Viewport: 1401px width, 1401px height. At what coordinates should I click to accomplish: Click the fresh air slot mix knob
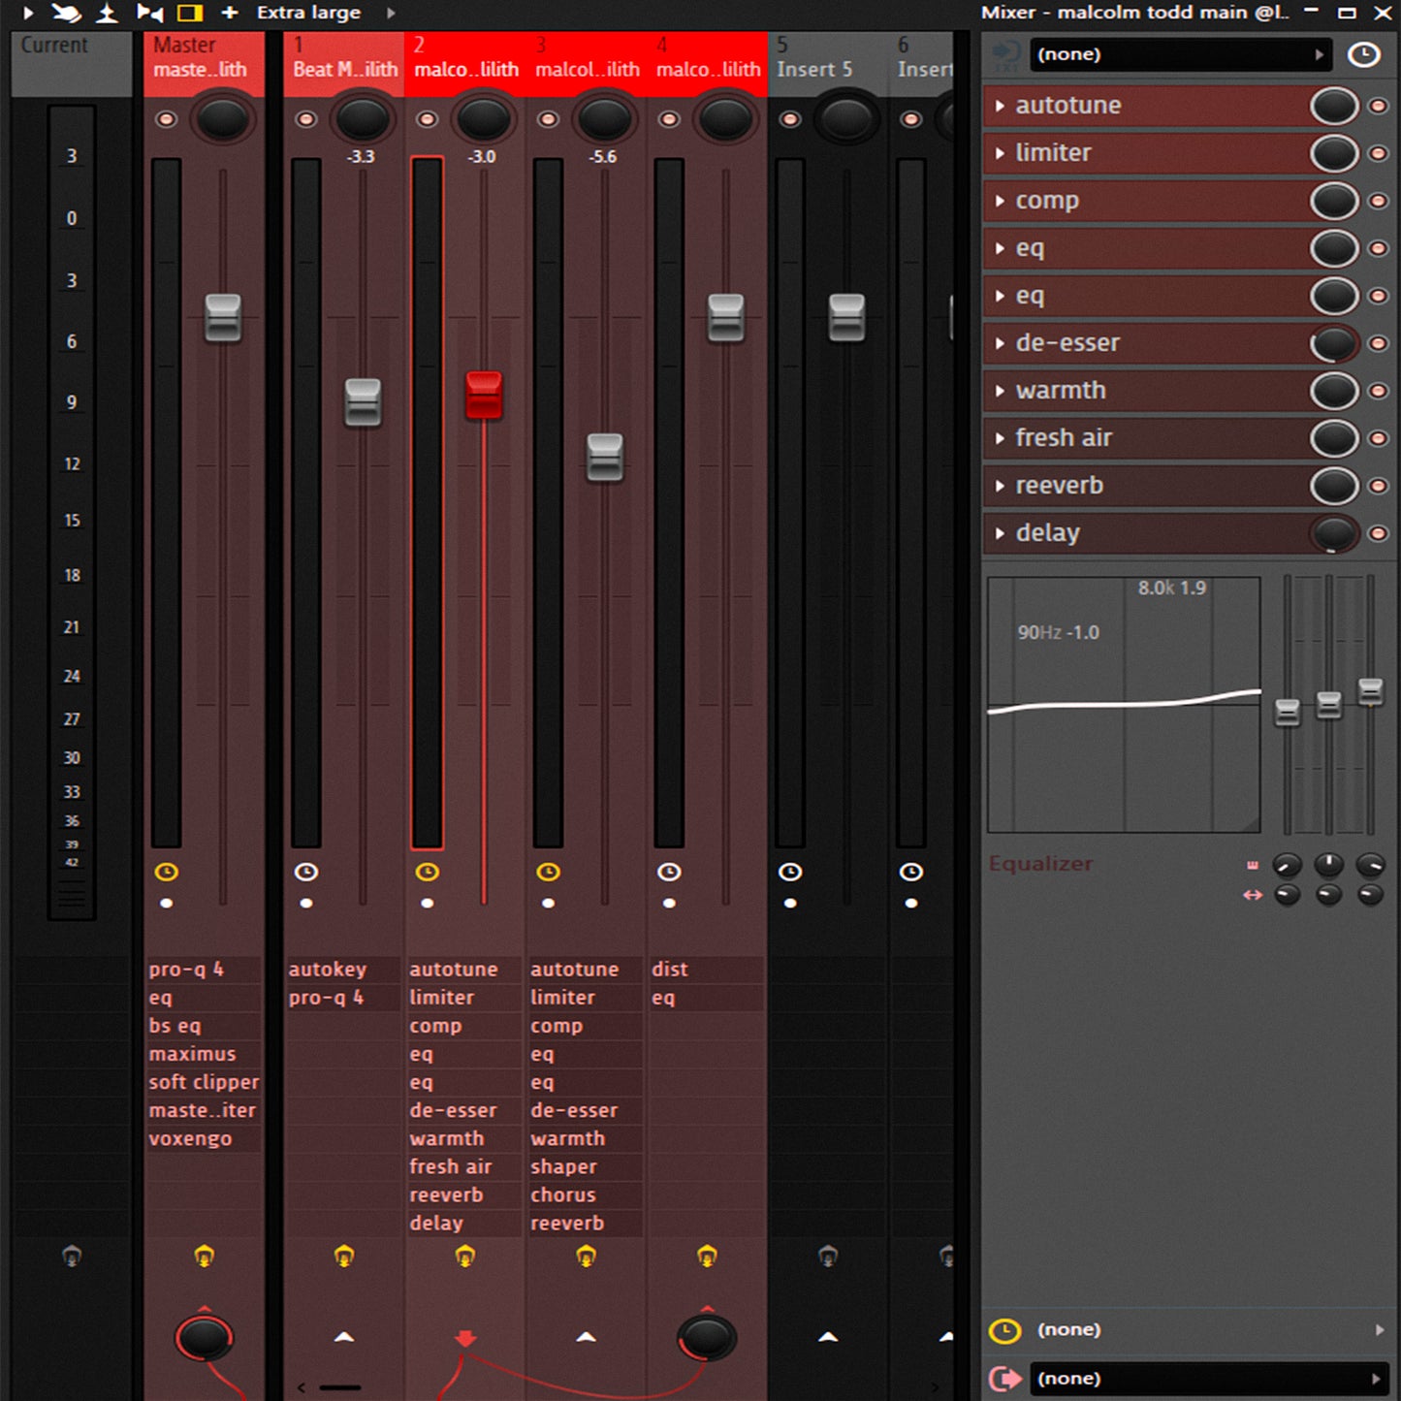point(1334,438)
